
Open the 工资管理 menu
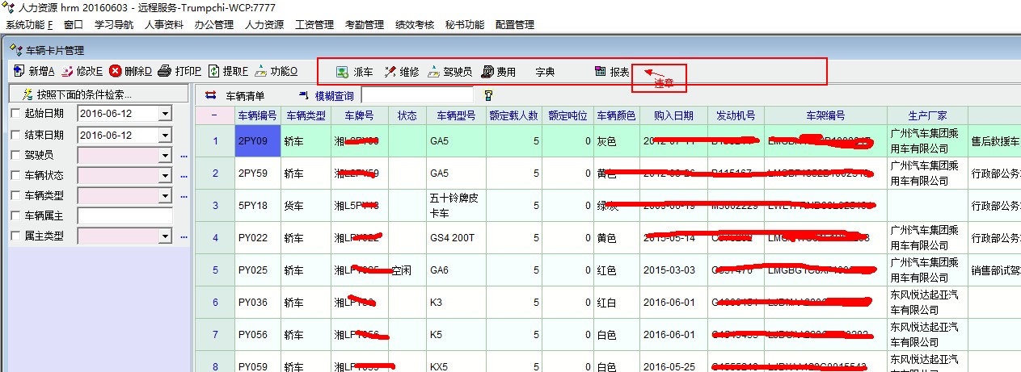point(314,25)
